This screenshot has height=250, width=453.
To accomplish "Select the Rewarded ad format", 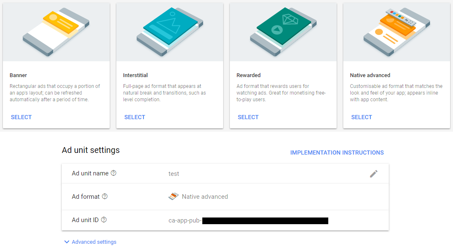I will click(x=248, y=117).
